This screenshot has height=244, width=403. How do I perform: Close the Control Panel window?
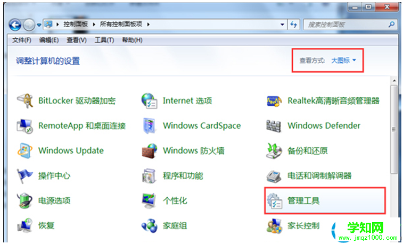coord(387,7)
